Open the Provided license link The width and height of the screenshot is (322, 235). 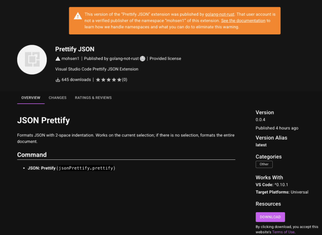pos(165,59)
